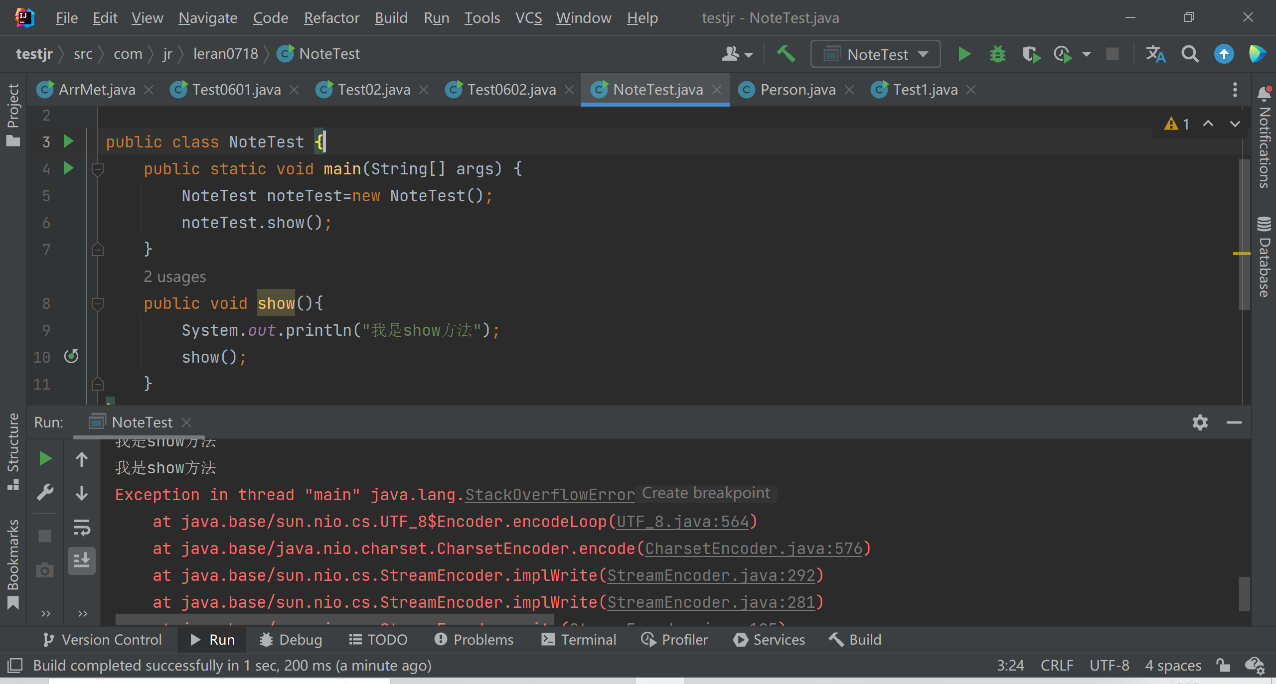Open the Terminal tool window

(x=579, y=640)
